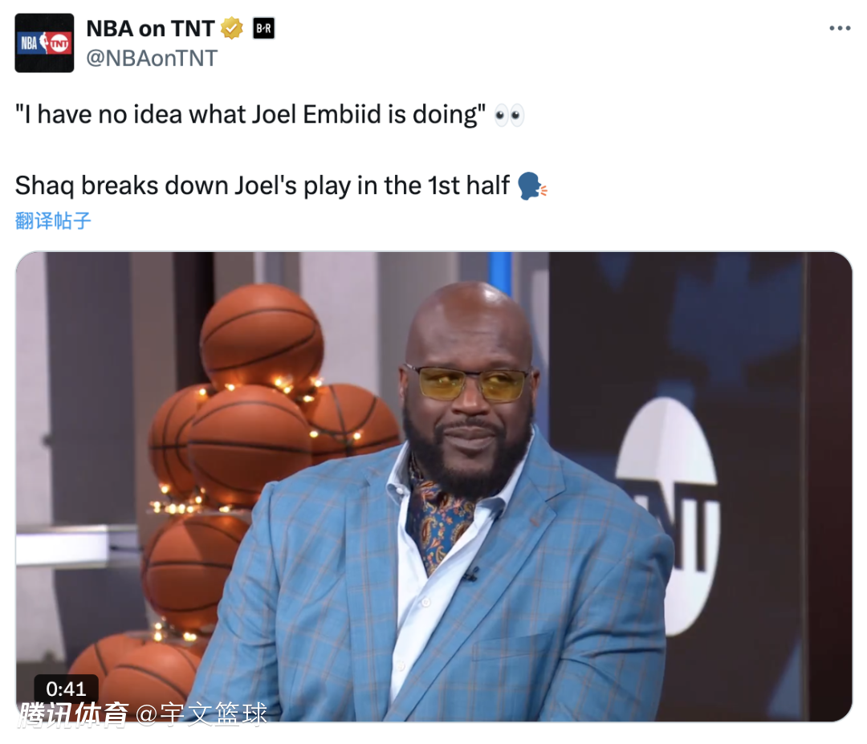Click the speaking head emoji
Screen dimensions: 867x744
531,185
